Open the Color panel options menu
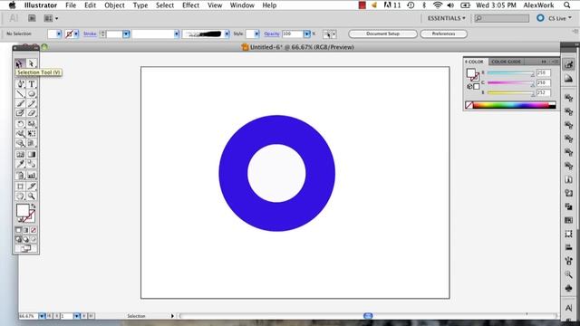Screen dimensions: 580x326 click(555, 62)
